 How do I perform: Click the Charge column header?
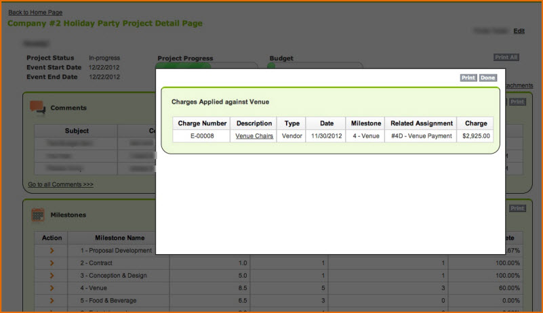[x=476, y=123]
